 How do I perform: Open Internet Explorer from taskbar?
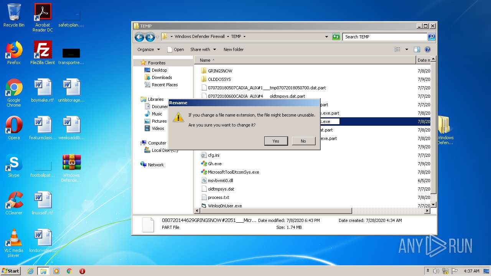[31, 271]
